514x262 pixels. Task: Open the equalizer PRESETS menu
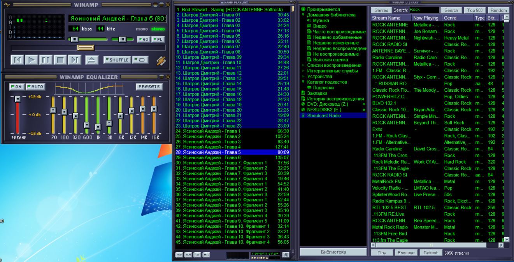click(x=149, y=87)
